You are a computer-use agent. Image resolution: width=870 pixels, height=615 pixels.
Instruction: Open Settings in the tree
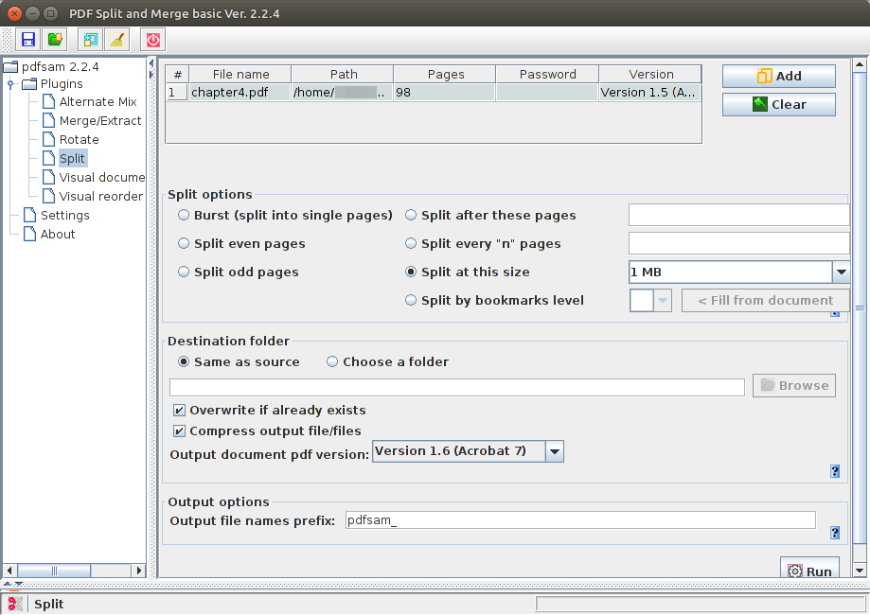click(65, 215)
